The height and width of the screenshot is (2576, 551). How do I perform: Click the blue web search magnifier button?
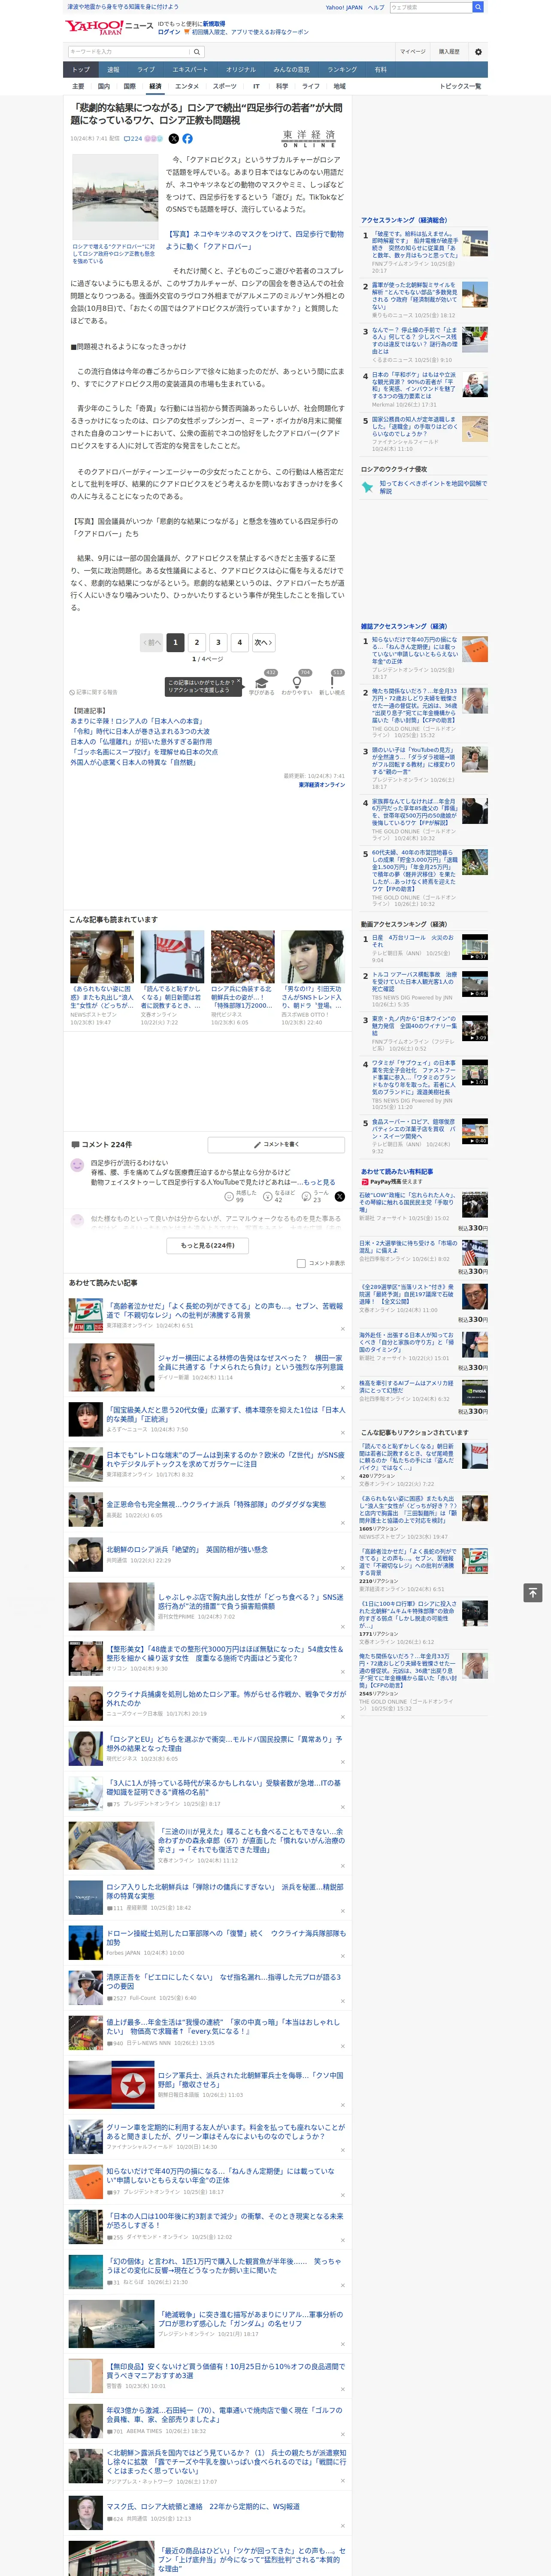(x=478, y=7)
